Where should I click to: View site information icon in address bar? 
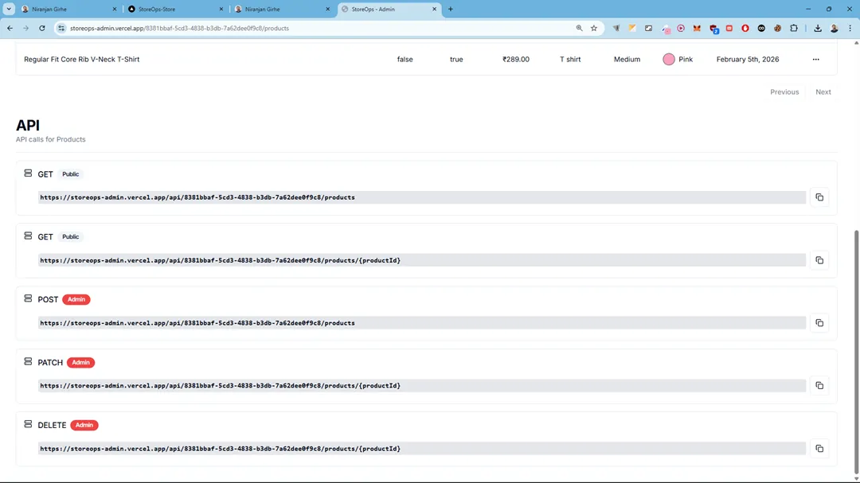coord(61,28)
